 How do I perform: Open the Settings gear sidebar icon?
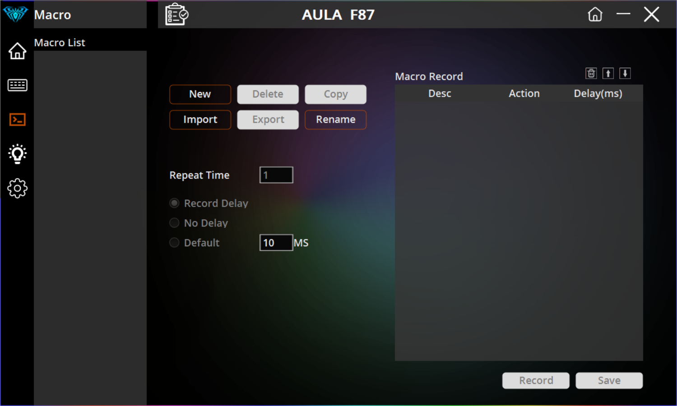pos(17,188)
